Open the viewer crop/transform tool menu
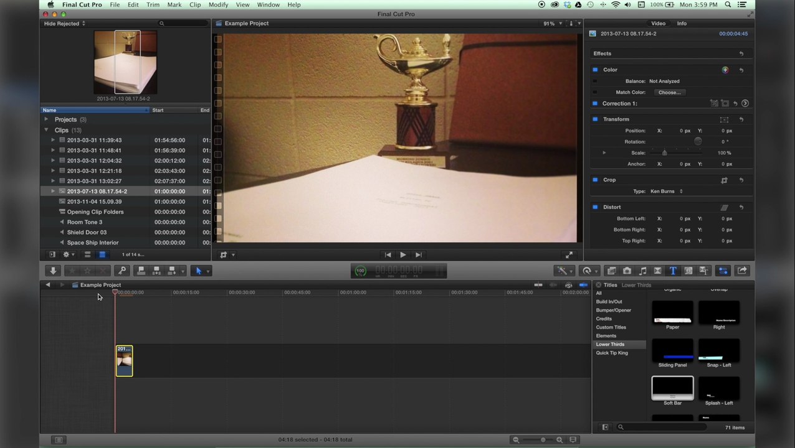 click(x=227, y=254)
